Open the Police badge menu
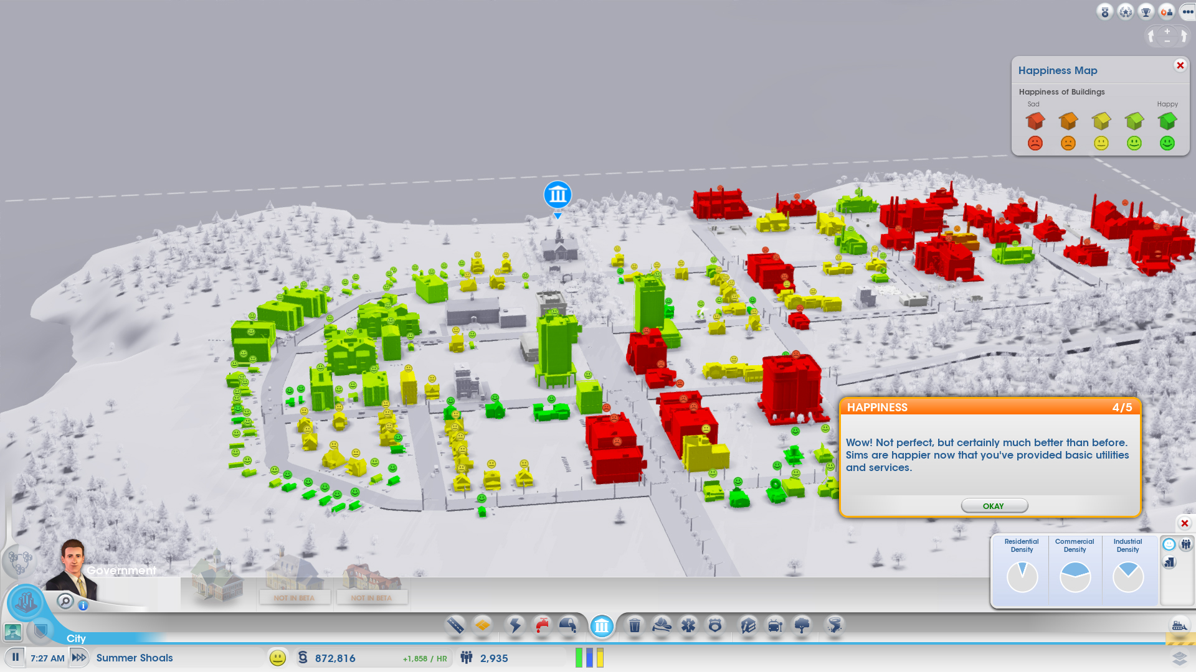Viewport: 1196px width, 672px height. pos(715,625)
